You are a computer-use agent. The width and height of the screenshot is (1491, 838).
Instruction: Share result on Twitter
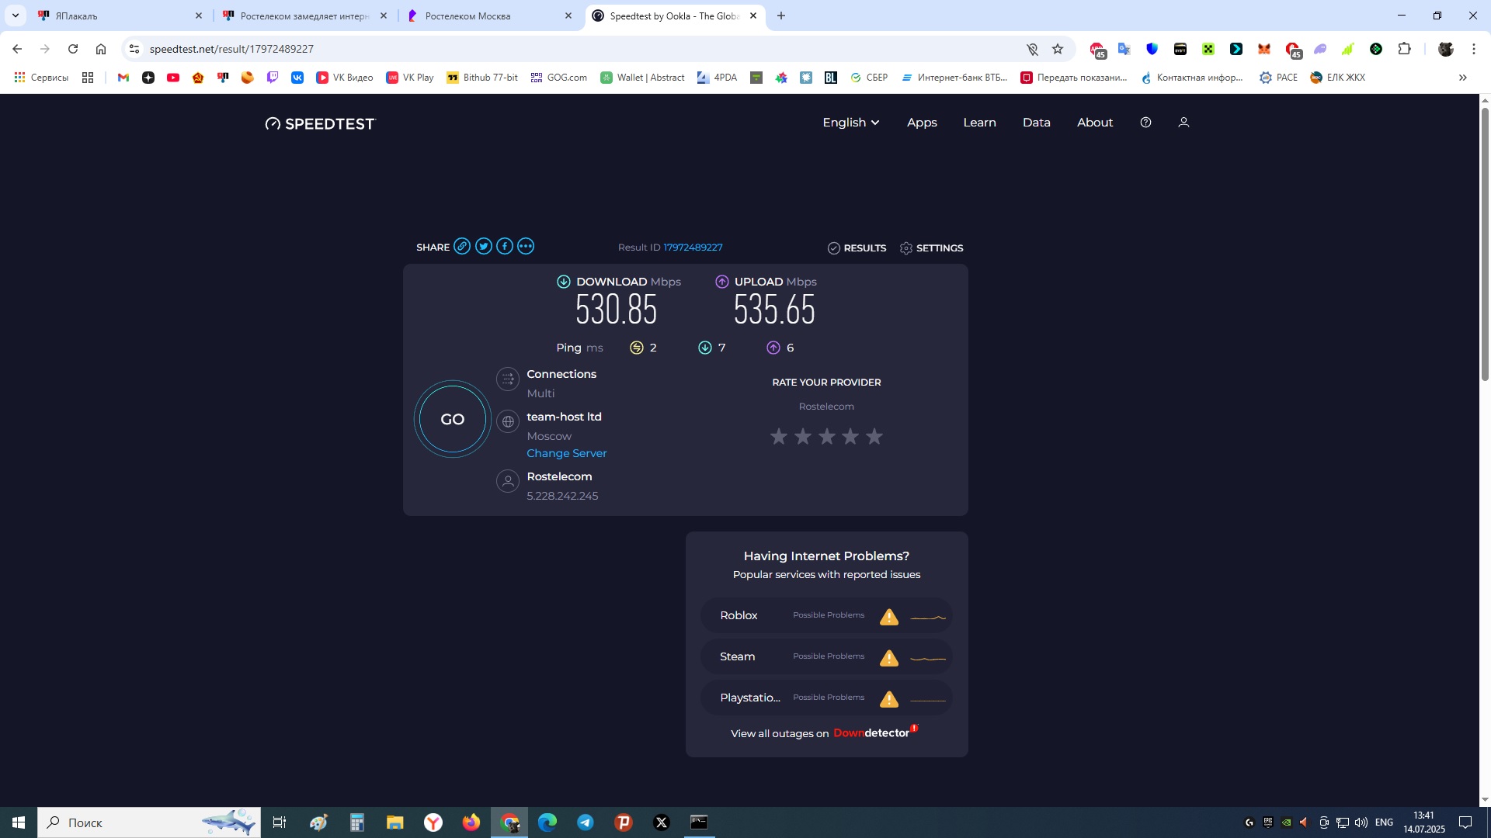coord(484,247)
